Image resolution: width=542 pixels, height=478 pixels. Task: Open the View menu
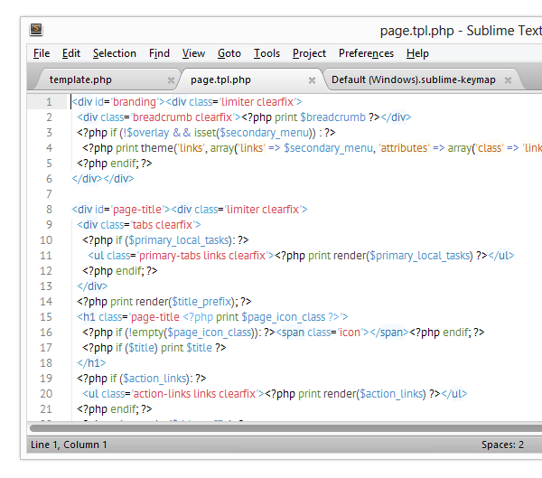[193, 53]
